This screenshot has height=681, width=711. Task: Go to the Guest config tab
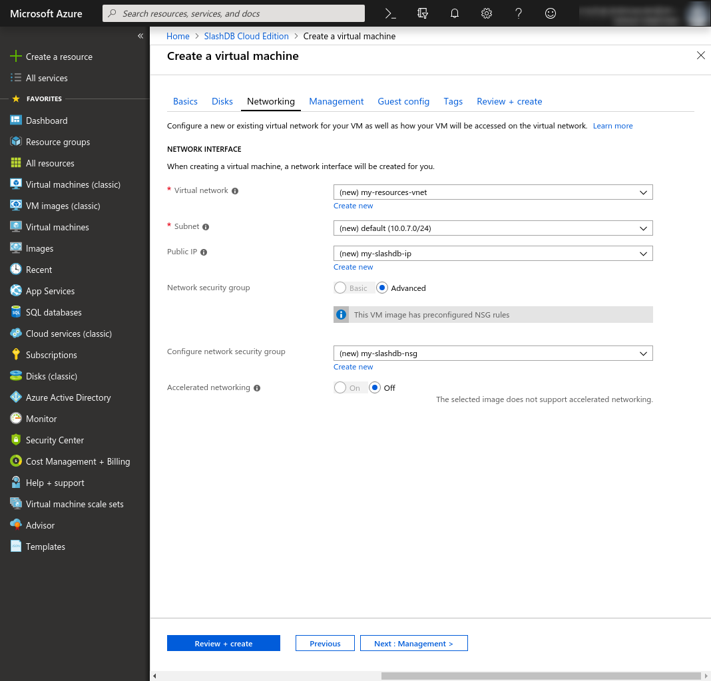point(403,101)
